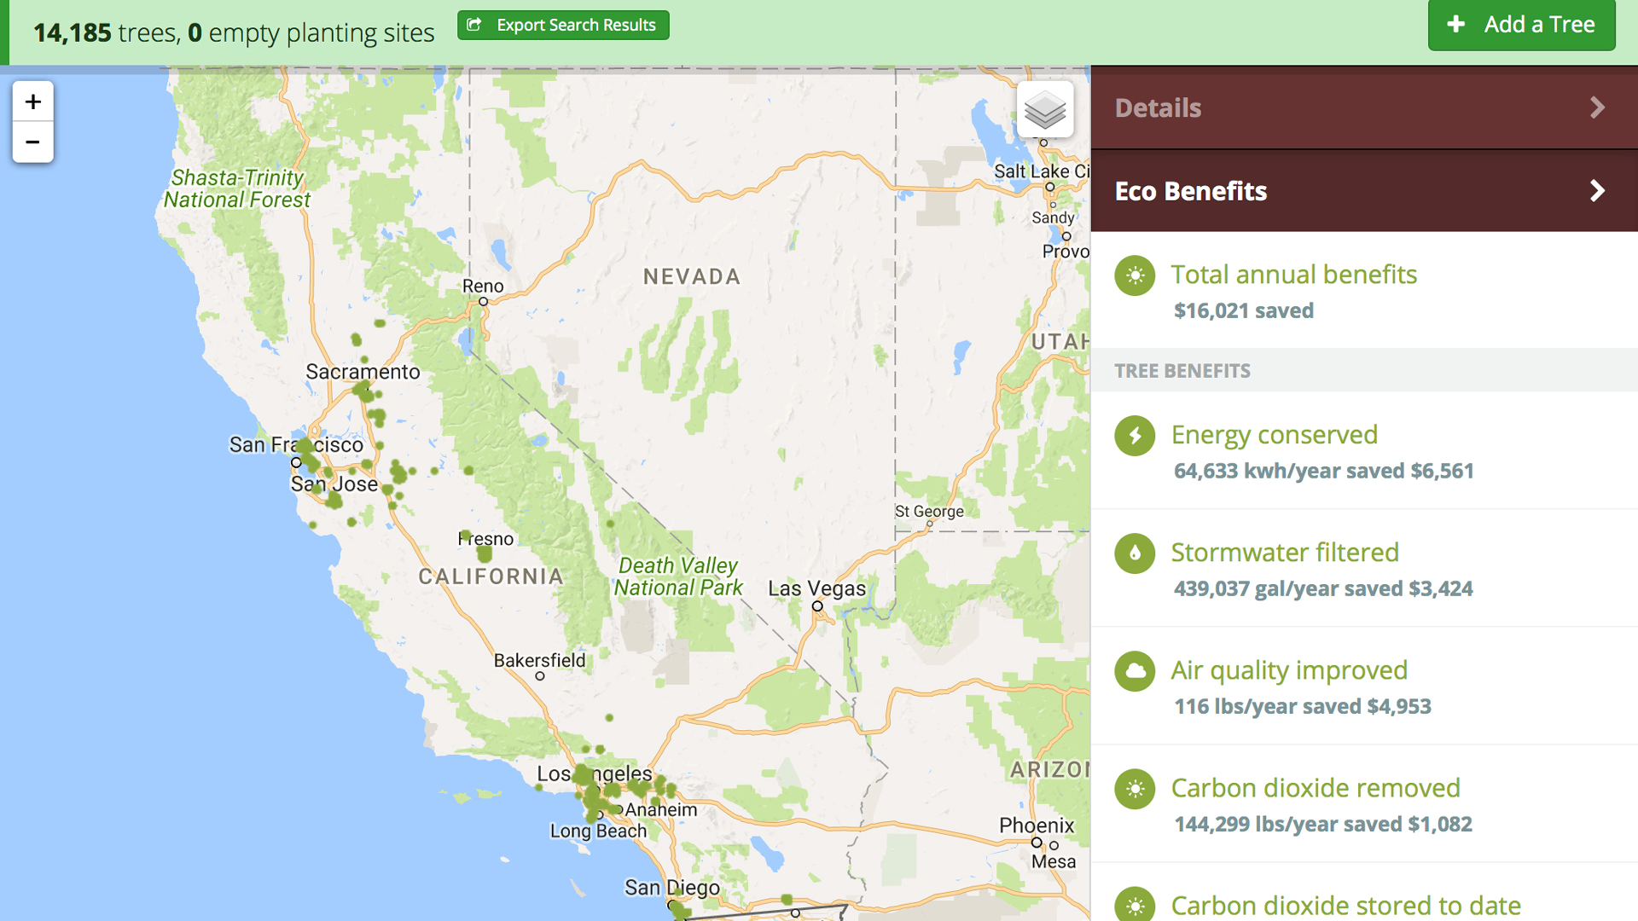Click the Stormwater filtered droplet icon

coord(1135,553)
